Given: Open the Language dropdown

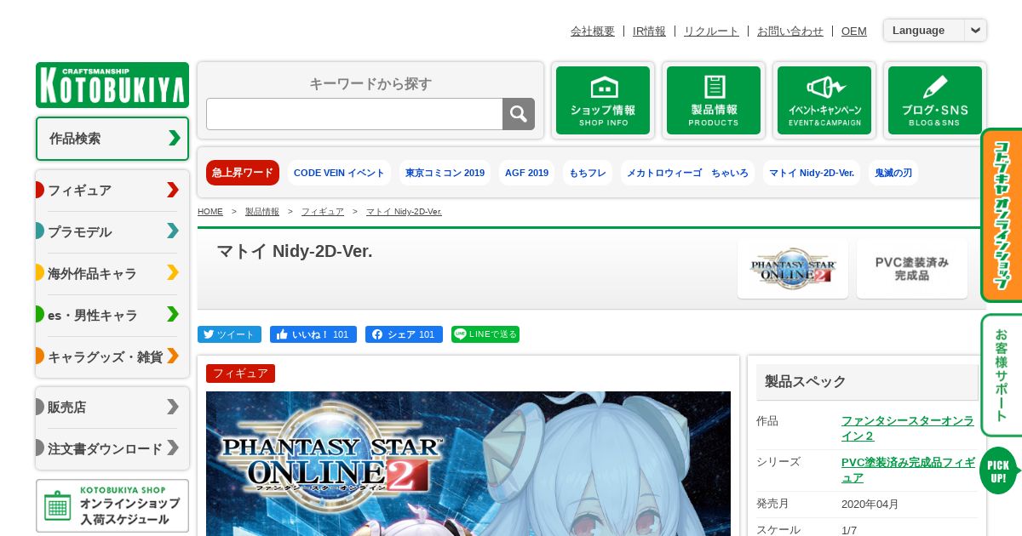Looking at the screenshot, I should click(935, 31).
